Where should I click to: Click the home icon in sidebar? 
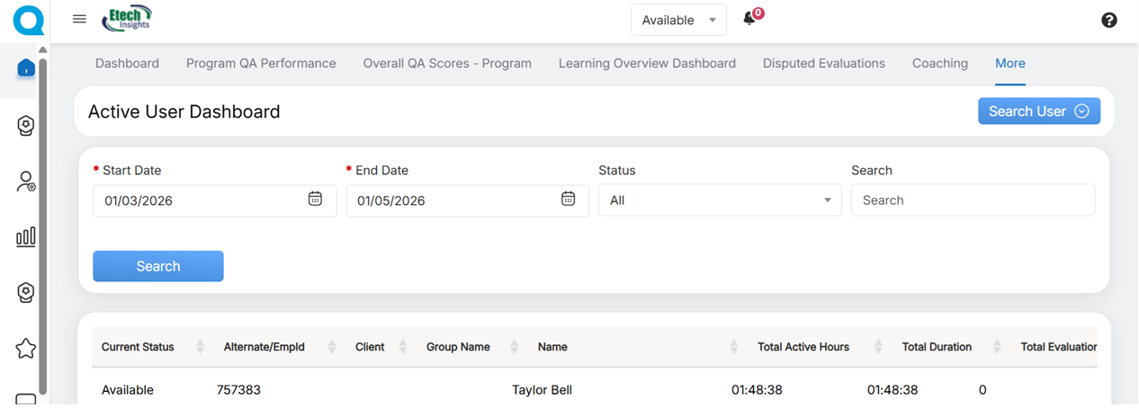pos(26,68)
